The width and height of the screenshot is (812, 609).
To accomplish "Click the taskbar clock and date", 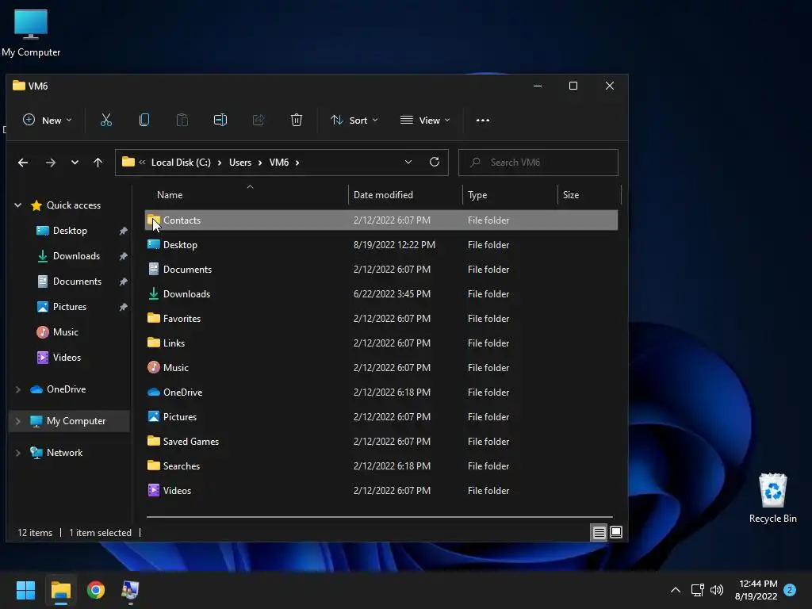I will pos(756,590).
